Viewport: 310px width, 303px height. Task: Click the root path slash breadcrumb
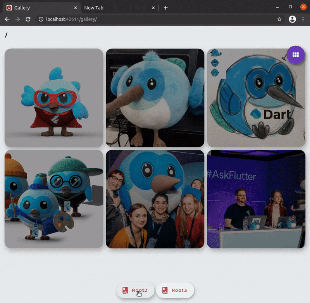[6, 35]
